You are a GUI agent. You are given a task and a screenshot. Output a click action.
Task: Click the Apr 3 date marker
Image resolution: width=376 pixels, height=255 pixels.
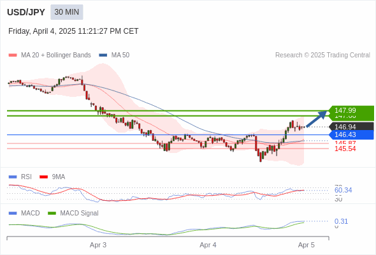click(x=98, y=245)
